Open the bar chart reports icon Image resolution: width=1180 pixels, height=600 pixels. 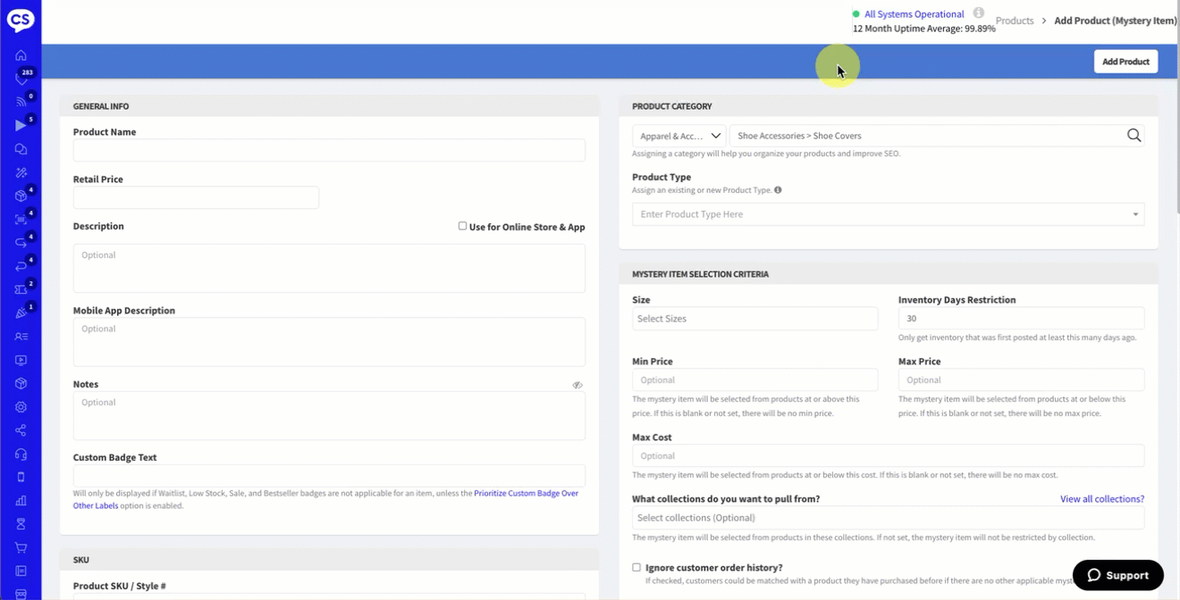[x=21, y=501]
